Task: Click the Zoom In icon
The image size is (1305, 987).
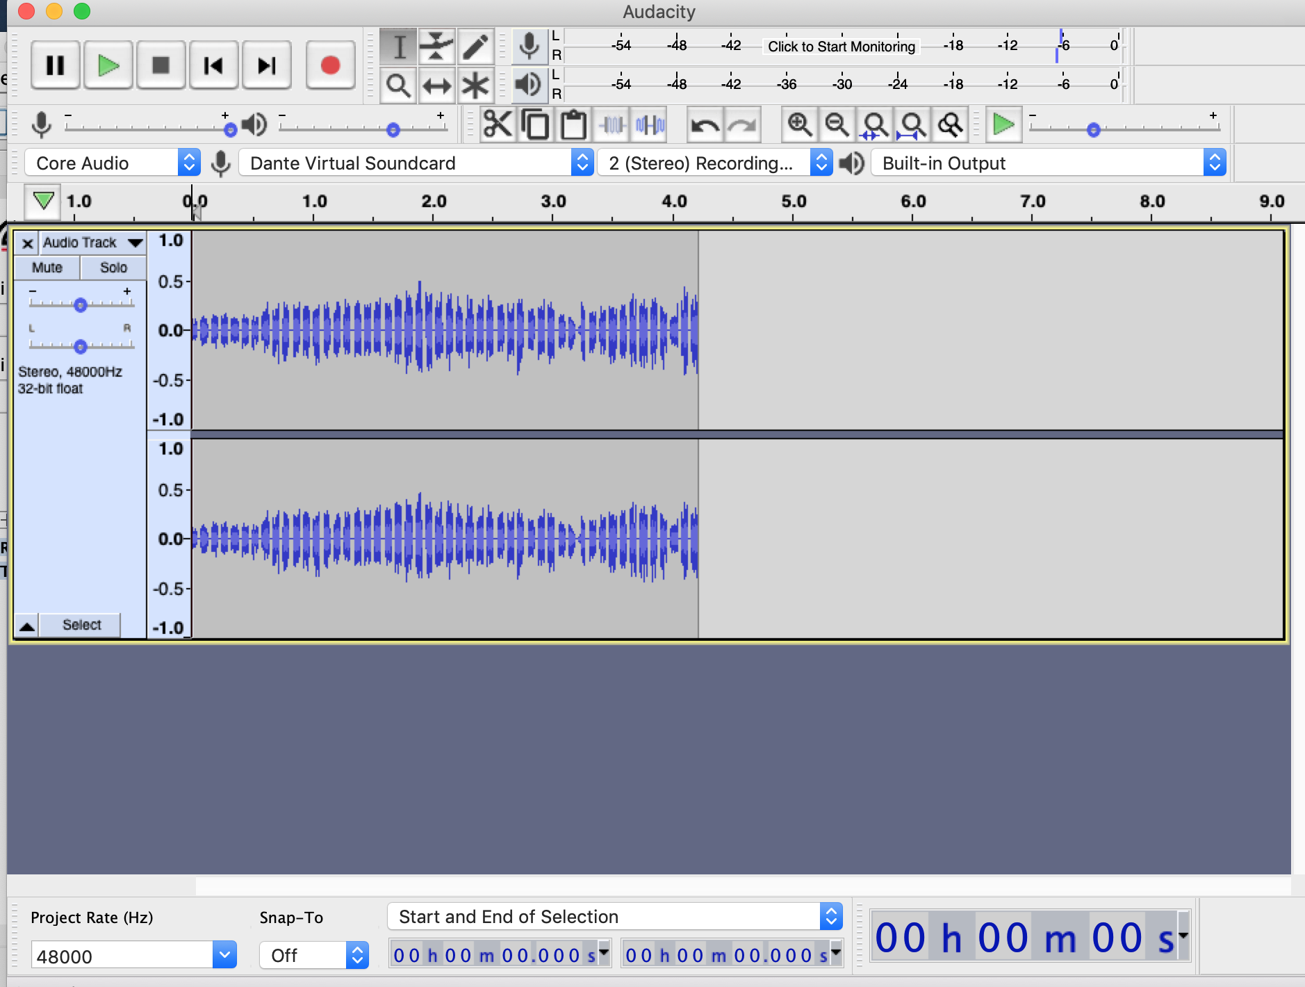Action: click(799, 125)
